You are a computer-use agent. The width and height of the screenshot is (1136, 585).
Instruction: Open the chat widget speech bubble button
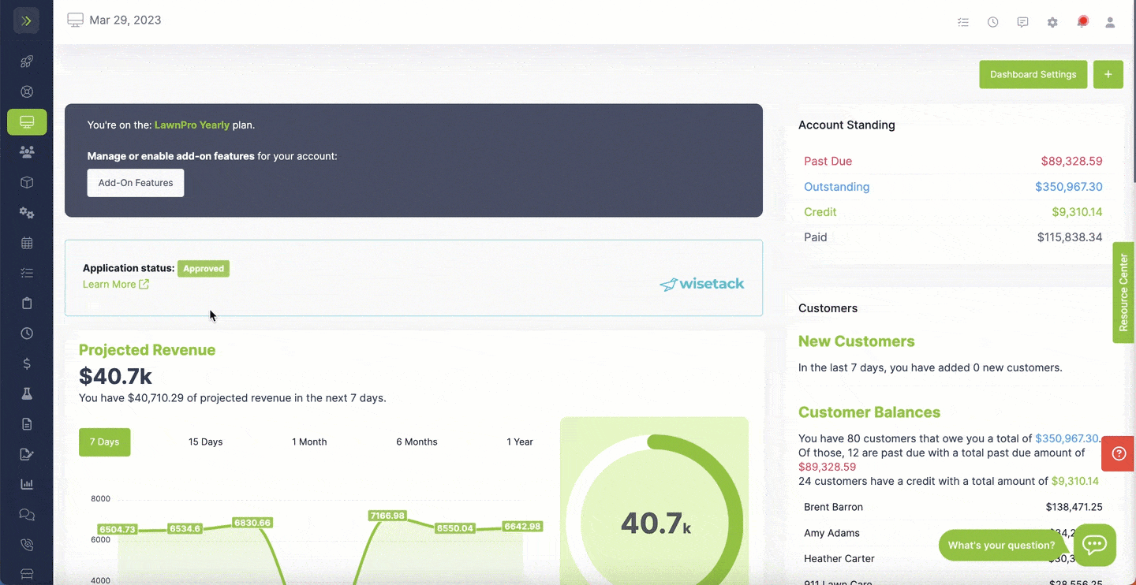click(1095, 545)
